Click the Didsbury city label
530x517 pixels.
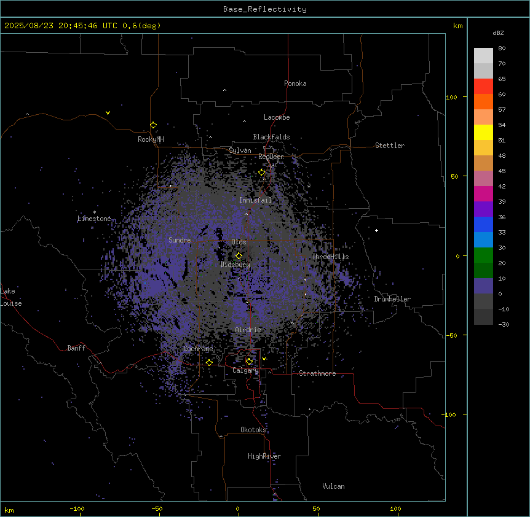[x=235, y=265]
